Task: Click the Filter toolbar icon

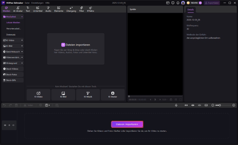Action: [82, 9]
